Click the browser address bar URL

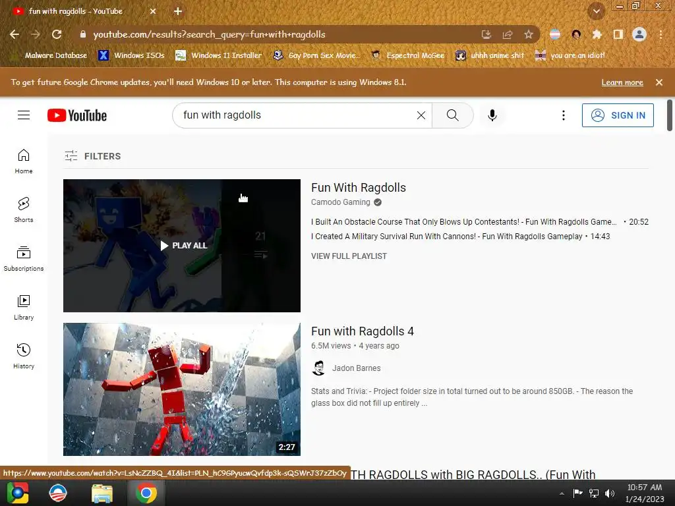(209, 34)
